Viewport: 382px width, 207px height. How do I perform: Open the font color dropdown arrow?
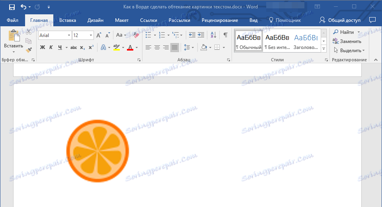tap(136, 47)
